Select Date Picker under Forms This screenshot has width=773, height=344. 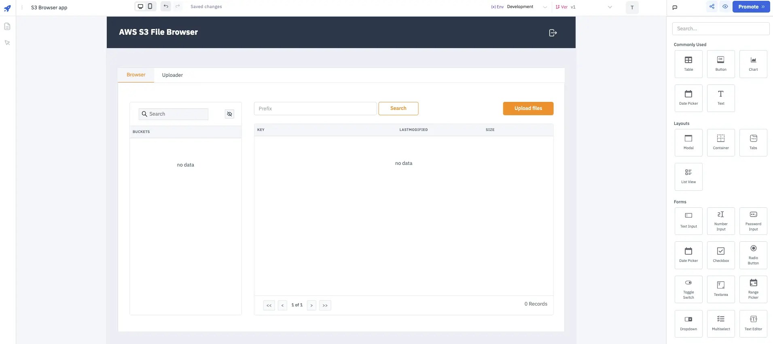tap(688, 255)
